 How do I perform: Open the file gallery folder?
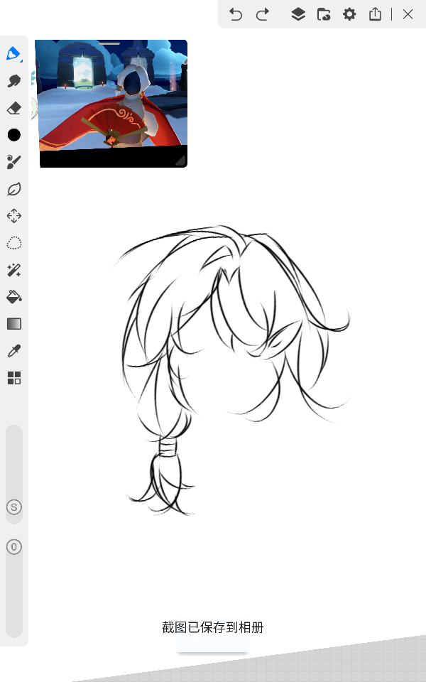[324, 14]
